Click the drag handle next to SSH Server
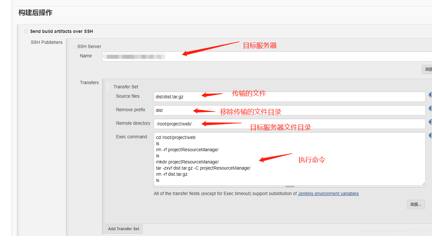The width and height of the screenshot is (432, 236). point(73,46)
